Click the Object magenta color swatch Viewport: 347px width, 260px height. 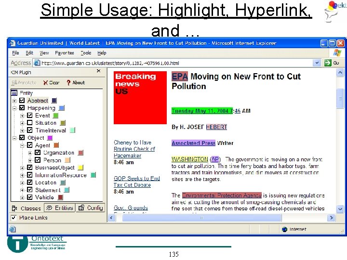click(50, 138)
